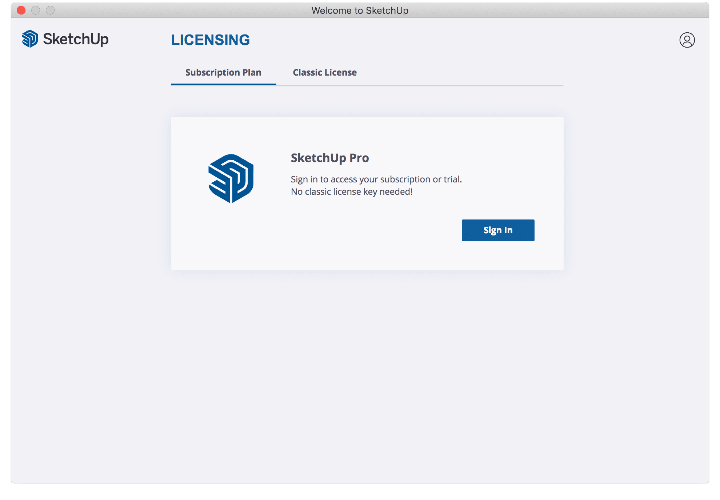Click the LICENSING heading
Screen dimensions: 720x500
click(x=211, y=40)
